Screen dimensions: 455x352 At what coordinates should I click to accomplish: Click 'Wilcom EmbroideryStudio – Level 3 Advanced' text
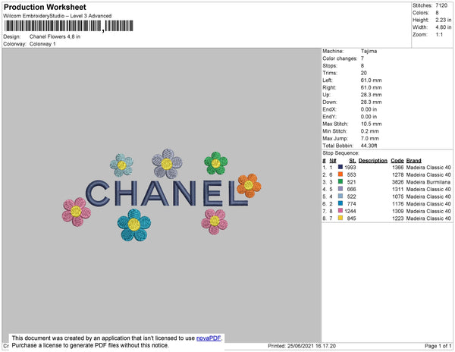[x=58, y=16]
